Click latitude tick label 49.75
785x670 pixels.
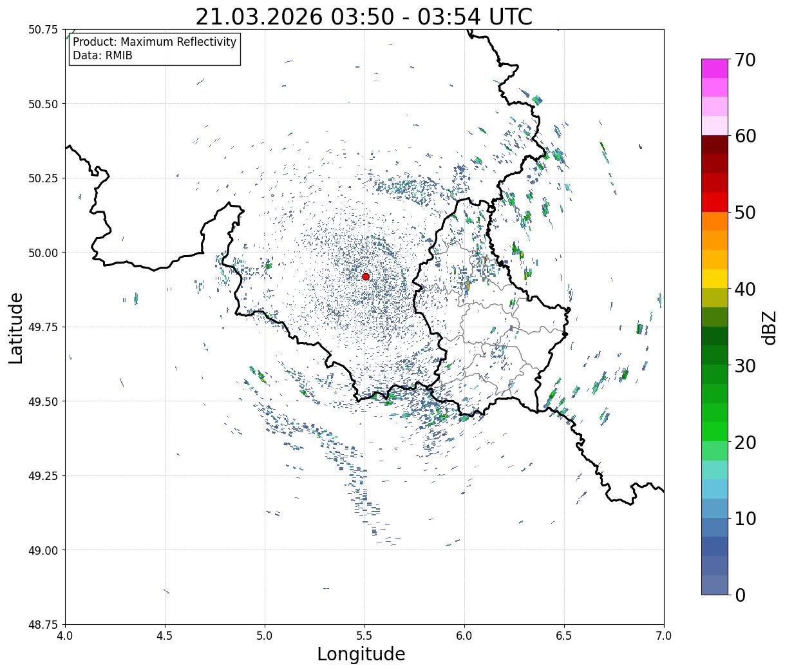(x=43, y=327)
